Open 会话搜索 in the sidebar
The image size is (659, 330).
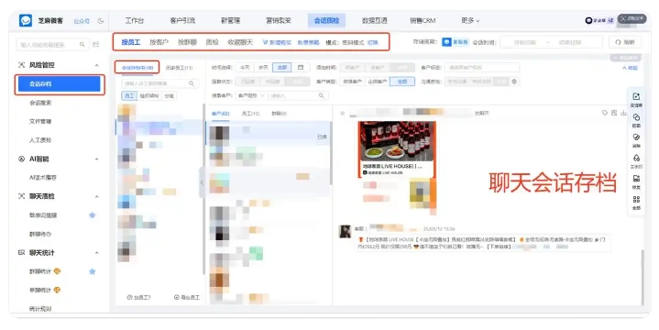pos(40,103)
